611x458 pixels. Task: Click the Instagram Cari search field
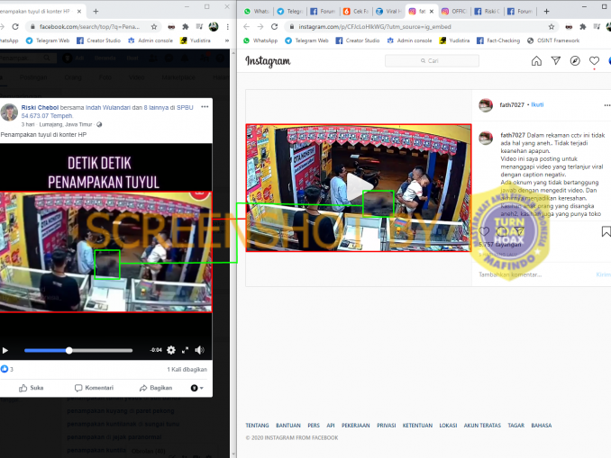click(x=432, y=60)
